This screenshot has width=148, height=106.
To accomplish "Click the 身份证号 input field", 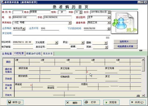I will click(58, 47).
